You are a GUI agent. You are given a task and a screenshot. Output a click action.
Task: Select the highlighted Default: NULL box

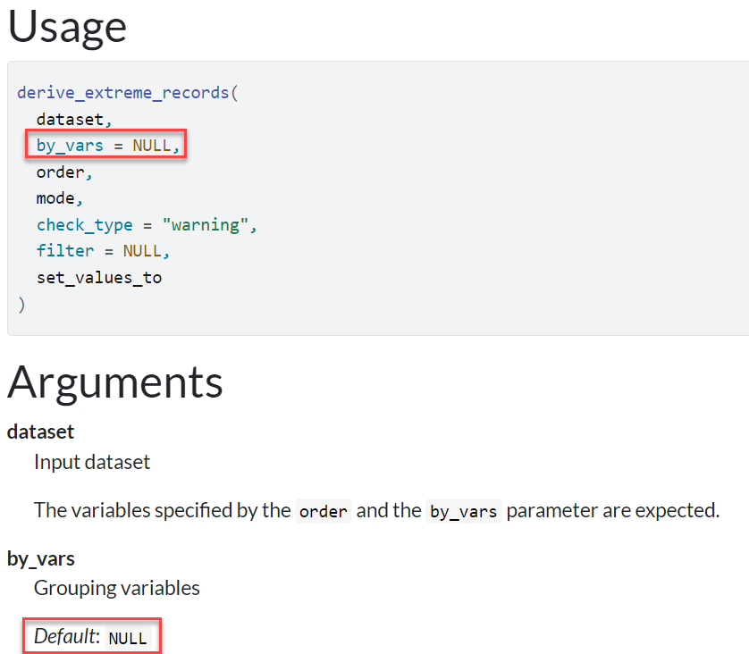(91, 635)
